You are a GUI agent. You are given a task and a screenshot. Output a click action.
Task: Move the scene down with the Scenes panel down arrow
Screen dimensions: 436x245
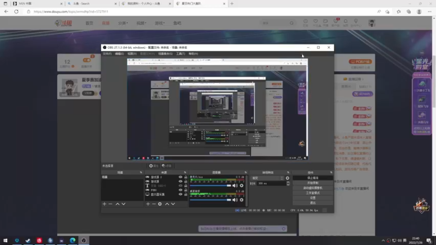pyautogui.click(x=124, y=204)
